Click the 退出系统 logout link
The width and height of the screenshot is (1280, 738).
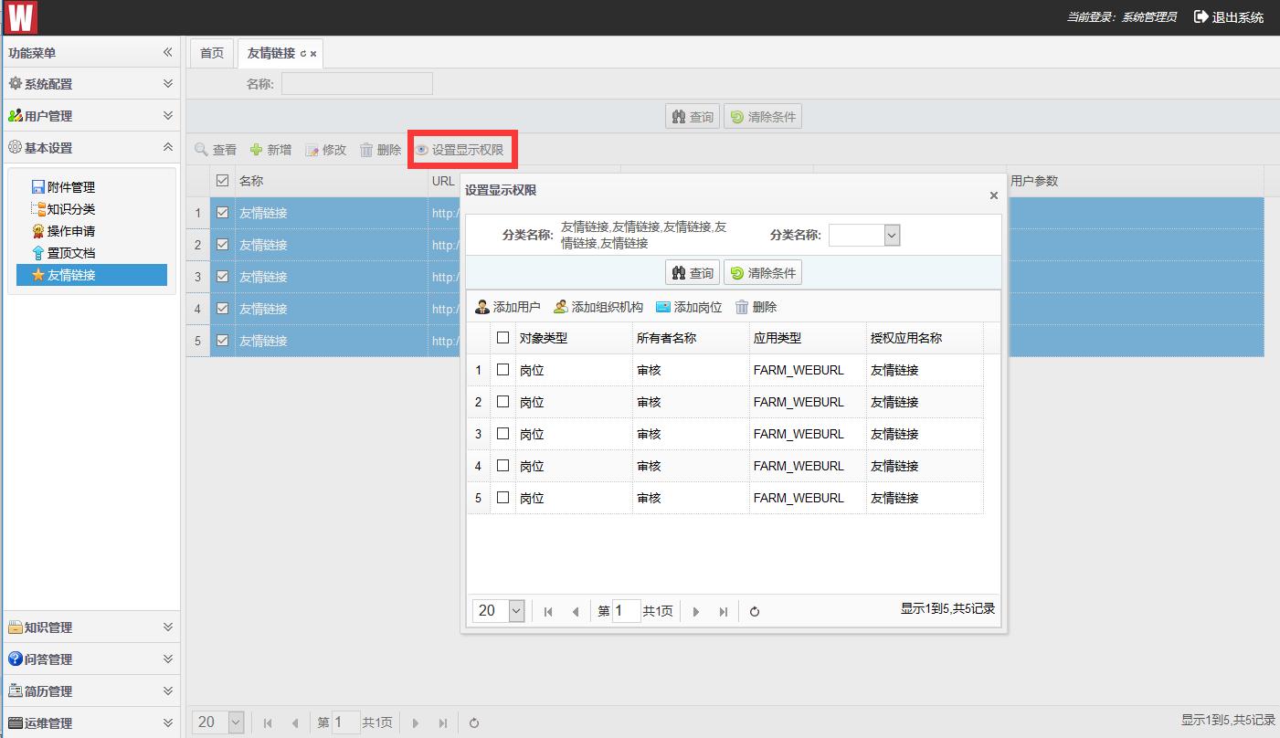click(x=1229, y=16)
